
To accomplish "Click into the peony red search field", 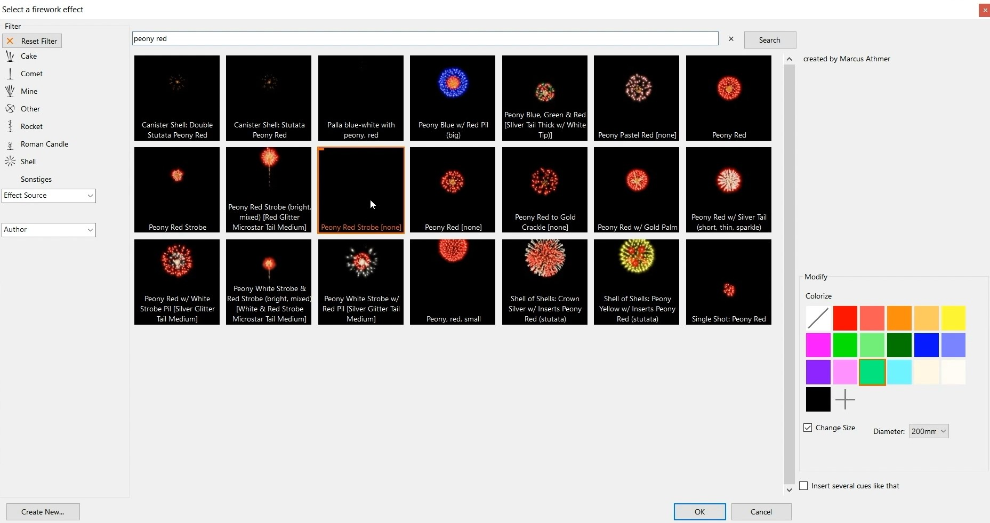I will pos(425,38).
